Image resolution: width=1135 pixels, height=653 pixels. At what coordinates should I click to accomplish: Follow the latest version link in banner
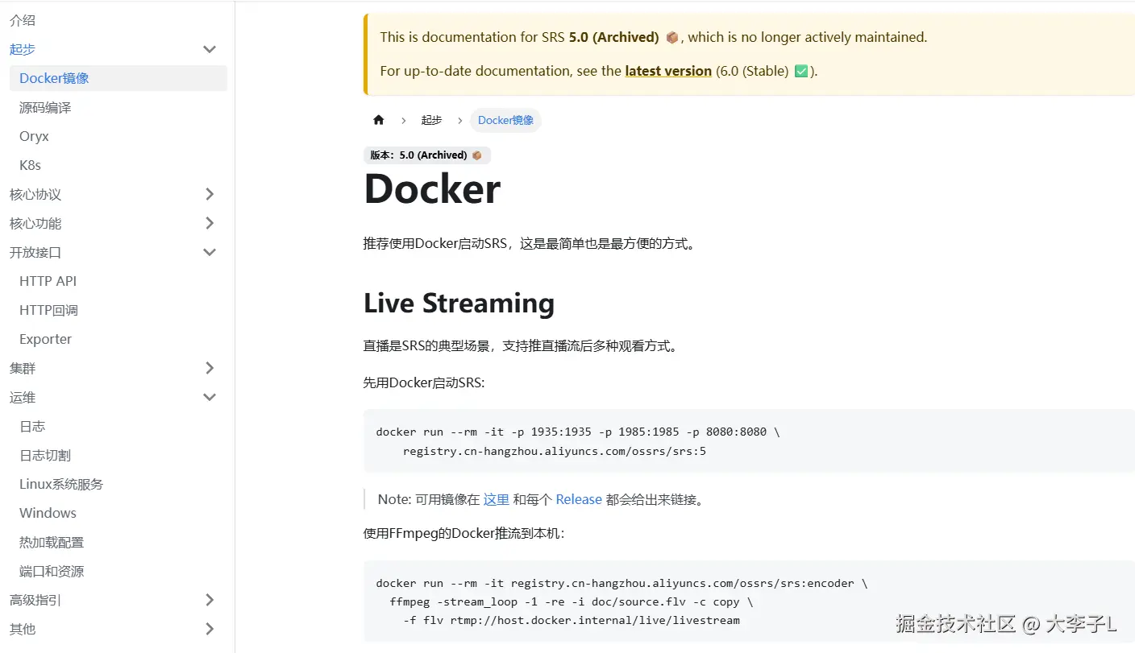[x=668, y=71]
